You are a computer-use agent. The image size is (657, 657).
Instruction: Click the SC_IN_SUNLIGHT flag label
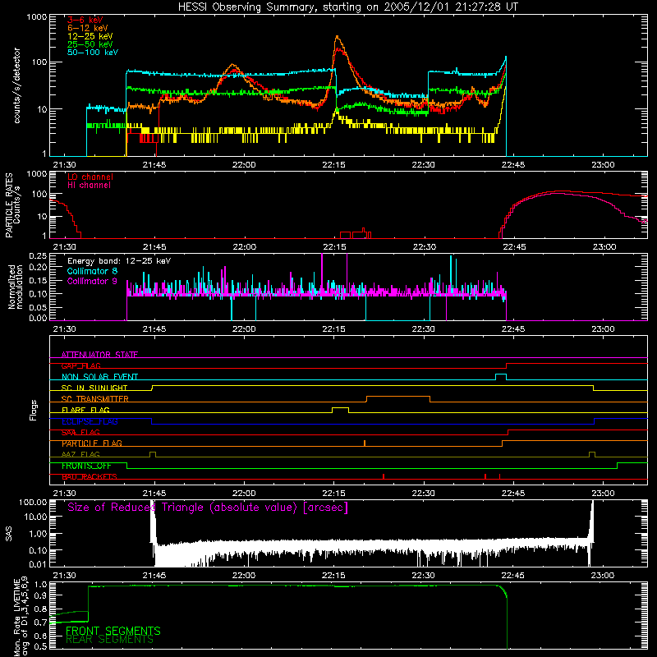coord(94,388)
